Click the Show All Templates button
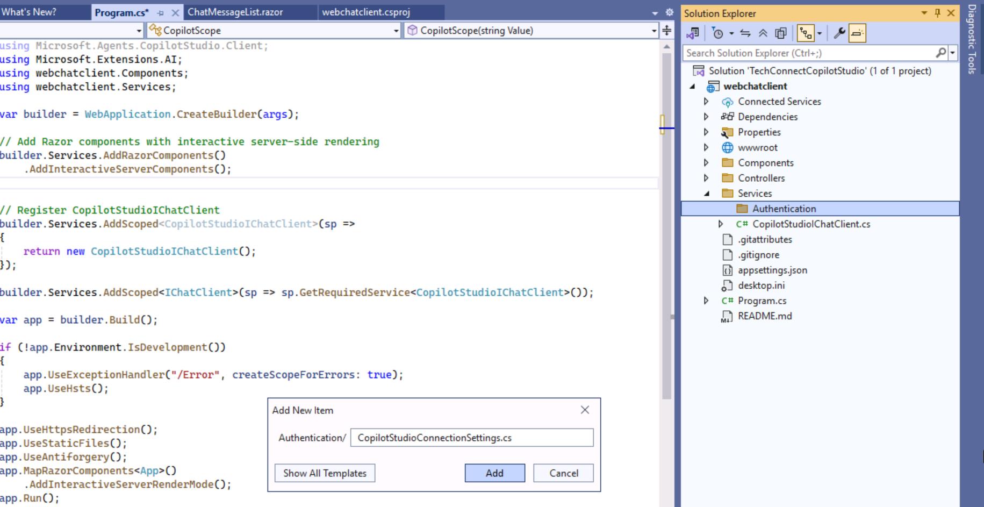Image resolution: width=984 pixels, height=507 pixels. (x=325, y=473)
